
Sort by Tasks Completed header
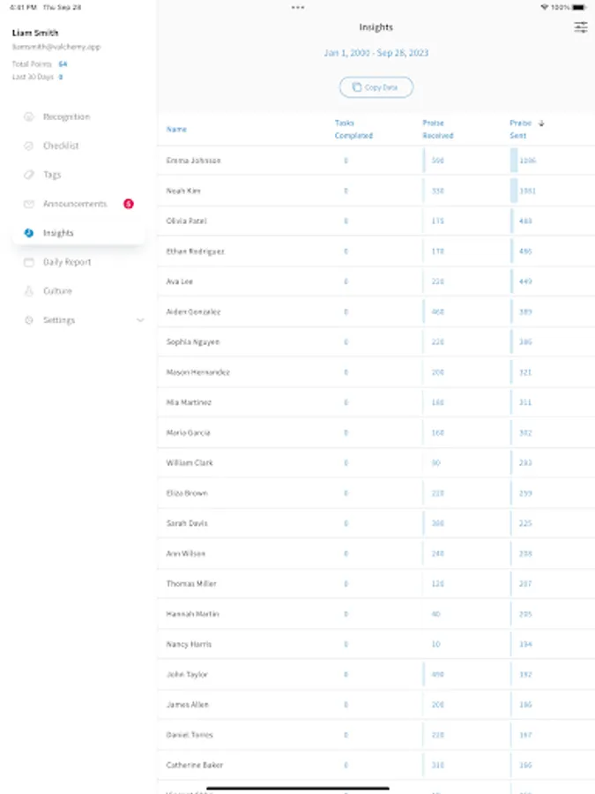tap(353, 130)
